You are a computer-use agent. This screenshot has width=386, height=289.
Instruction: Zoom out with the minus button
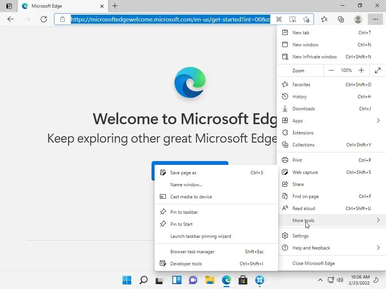(x=331, y=70)
